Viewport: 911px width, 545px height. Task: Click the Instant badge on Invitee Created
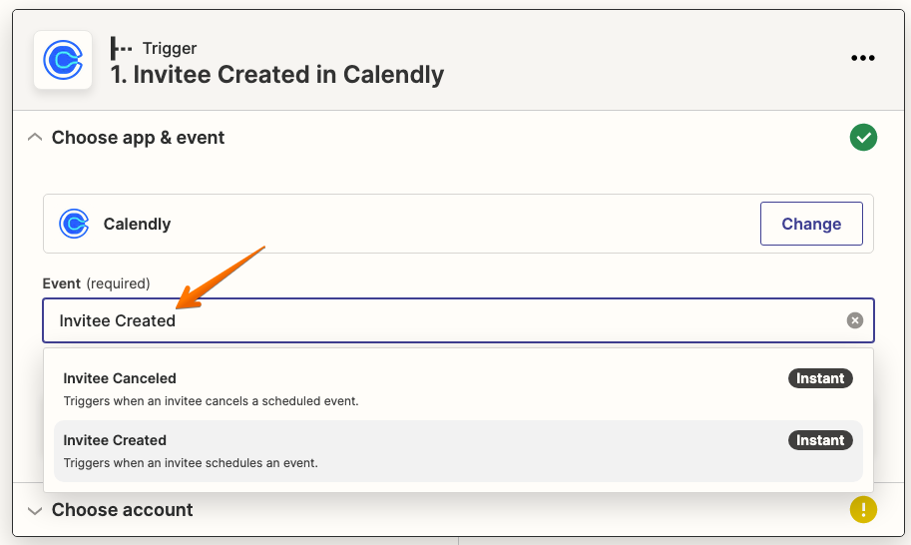point(820,440)
